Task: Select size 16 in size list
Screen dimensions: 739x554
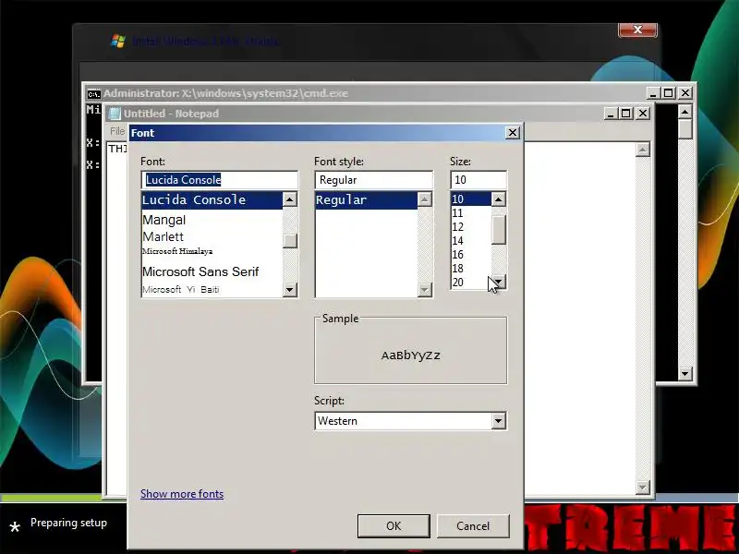Action: [471, 255]
